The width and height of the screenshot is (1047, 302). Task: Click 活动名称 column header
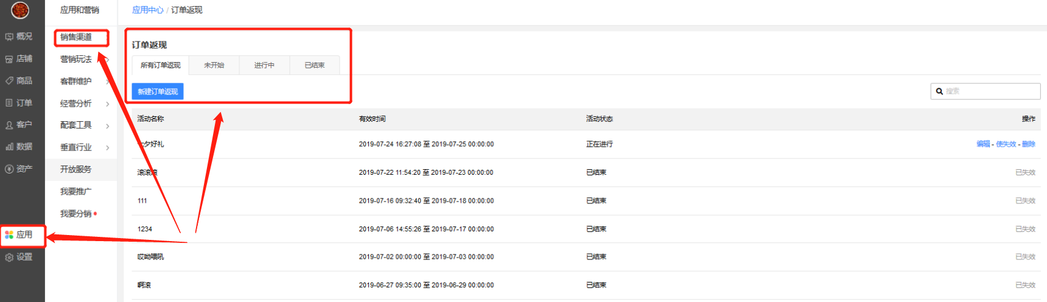pyautogui.click(x=150, y=119)
